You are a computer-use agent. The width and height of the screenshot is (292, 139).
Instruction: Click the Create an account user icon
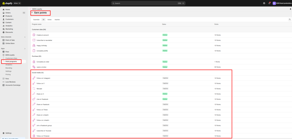tap(34, 35)
